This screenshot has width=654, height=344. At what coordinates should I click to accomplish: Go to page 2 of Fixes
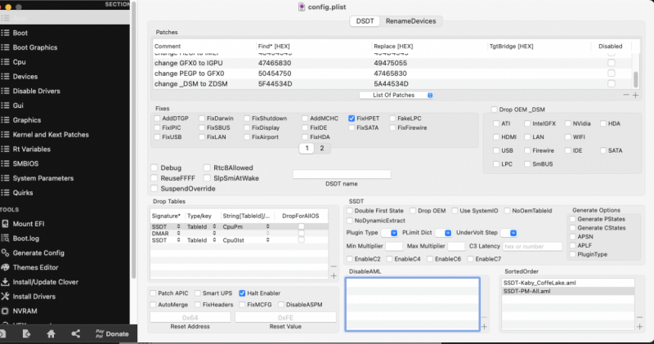(321, 148)
